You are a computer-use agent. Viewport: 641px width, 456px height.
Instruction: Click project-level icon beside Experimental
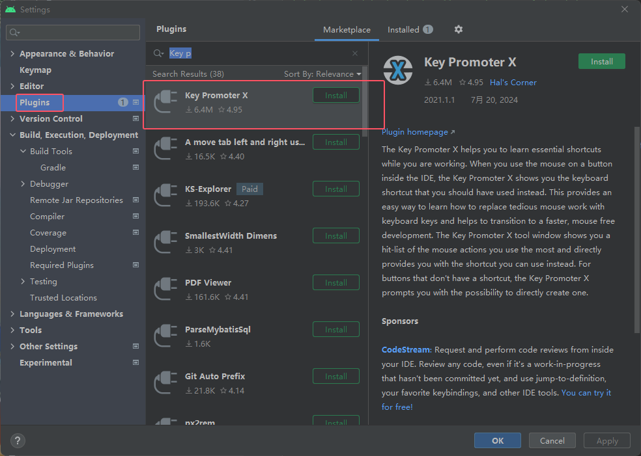click(x=135, y=362)
